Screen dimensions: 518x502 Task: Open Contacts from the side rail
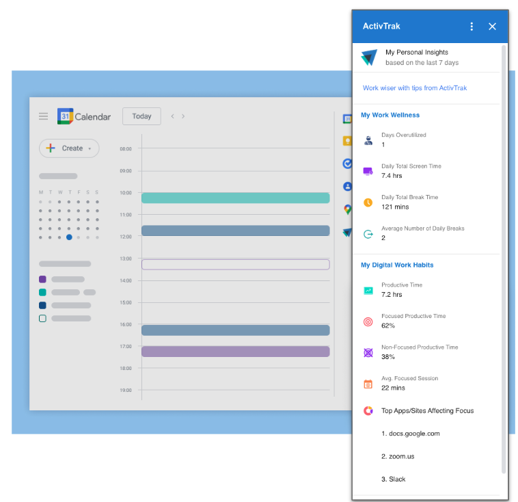coord(347,187)
